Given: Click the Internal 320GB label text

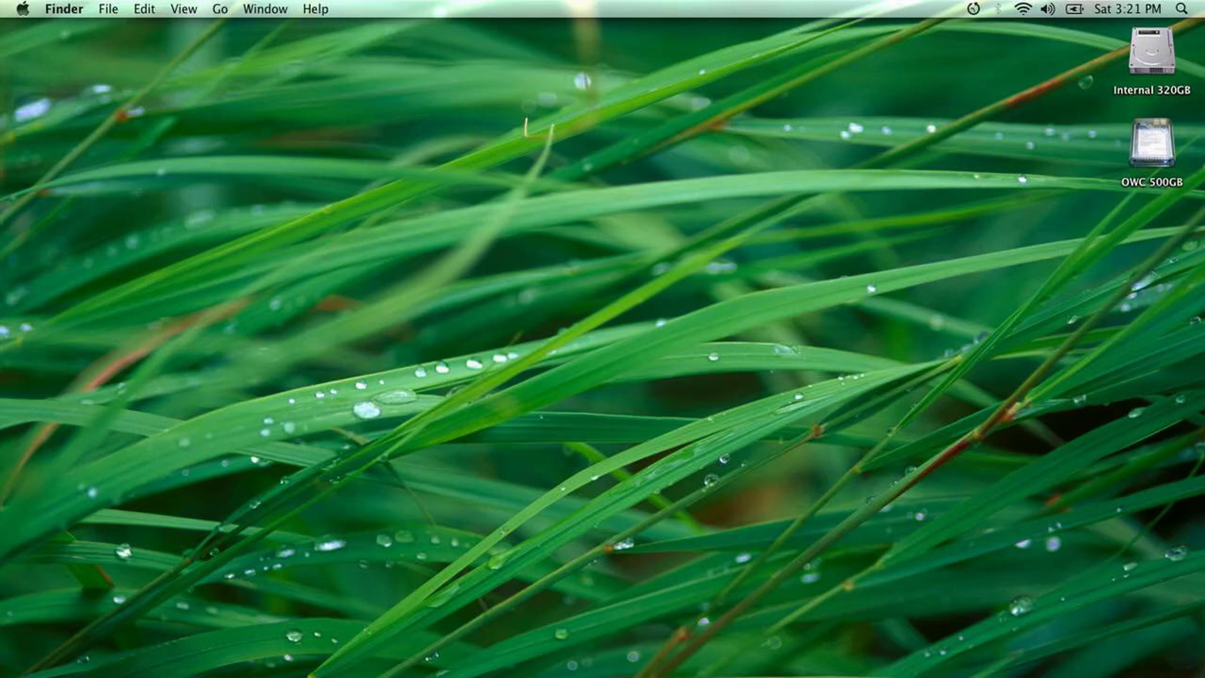Looking at the screenshot, I should pos(1152,90).
